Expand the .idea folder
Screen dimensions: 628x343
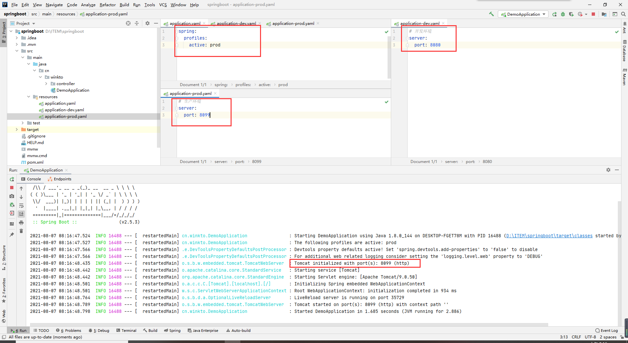coord(17,38)
